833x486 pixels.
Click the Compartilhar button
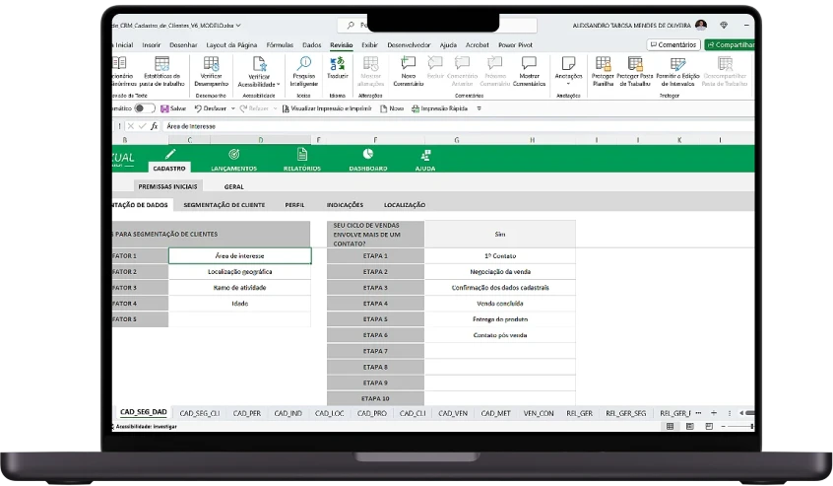pos(730,45)
